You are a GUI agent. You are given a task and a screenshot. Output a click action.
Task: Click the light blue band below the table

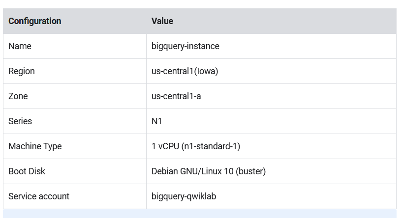coord(200,214)
